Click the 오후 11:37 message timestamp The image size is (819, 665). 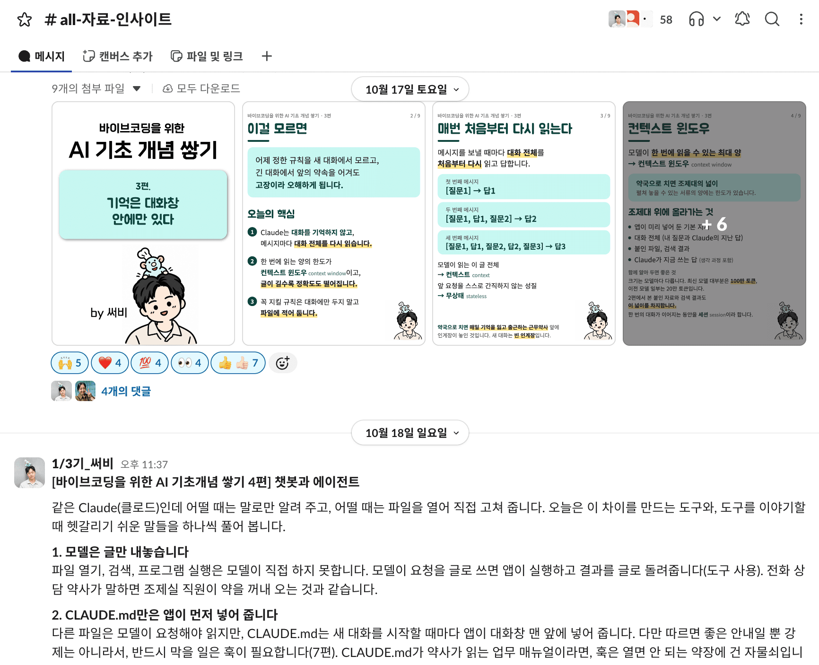pos(144,464)
